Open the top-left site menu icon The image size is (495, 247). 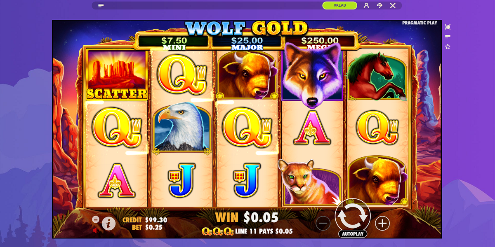[x=101, y=5]
